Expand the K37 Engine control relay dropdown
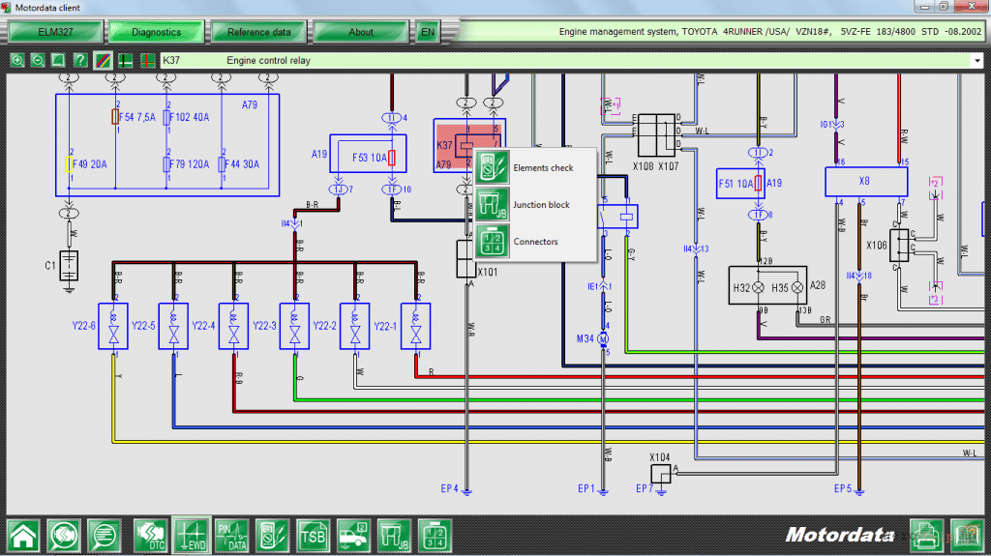The width and height of the screenshot is (991, 556). click(977, 61)
